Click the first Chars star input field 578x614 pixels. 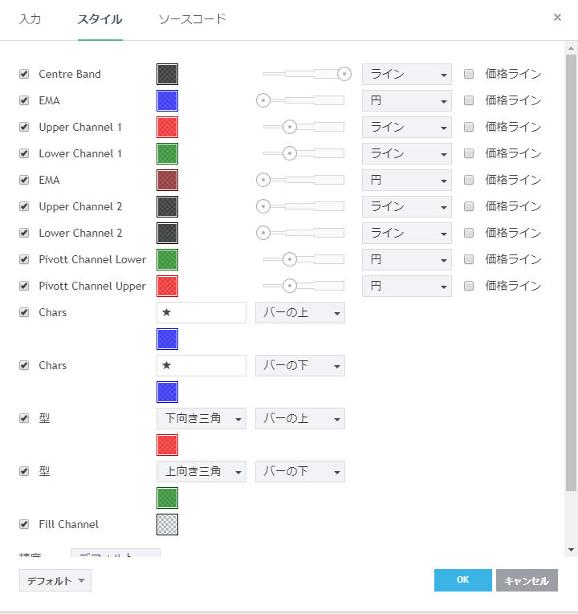click(x=201, y=312)
